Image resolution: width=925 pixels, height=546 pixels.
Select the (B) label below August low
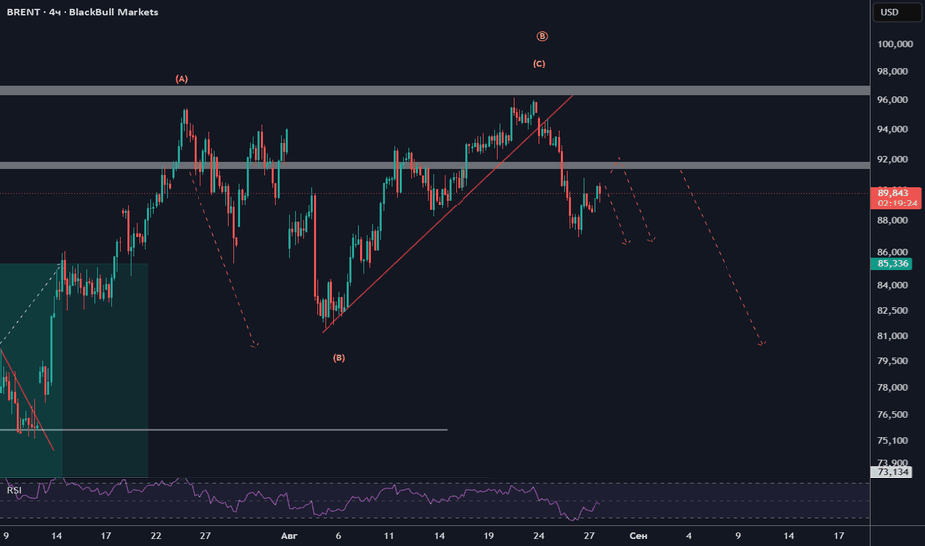click(339, 357)
